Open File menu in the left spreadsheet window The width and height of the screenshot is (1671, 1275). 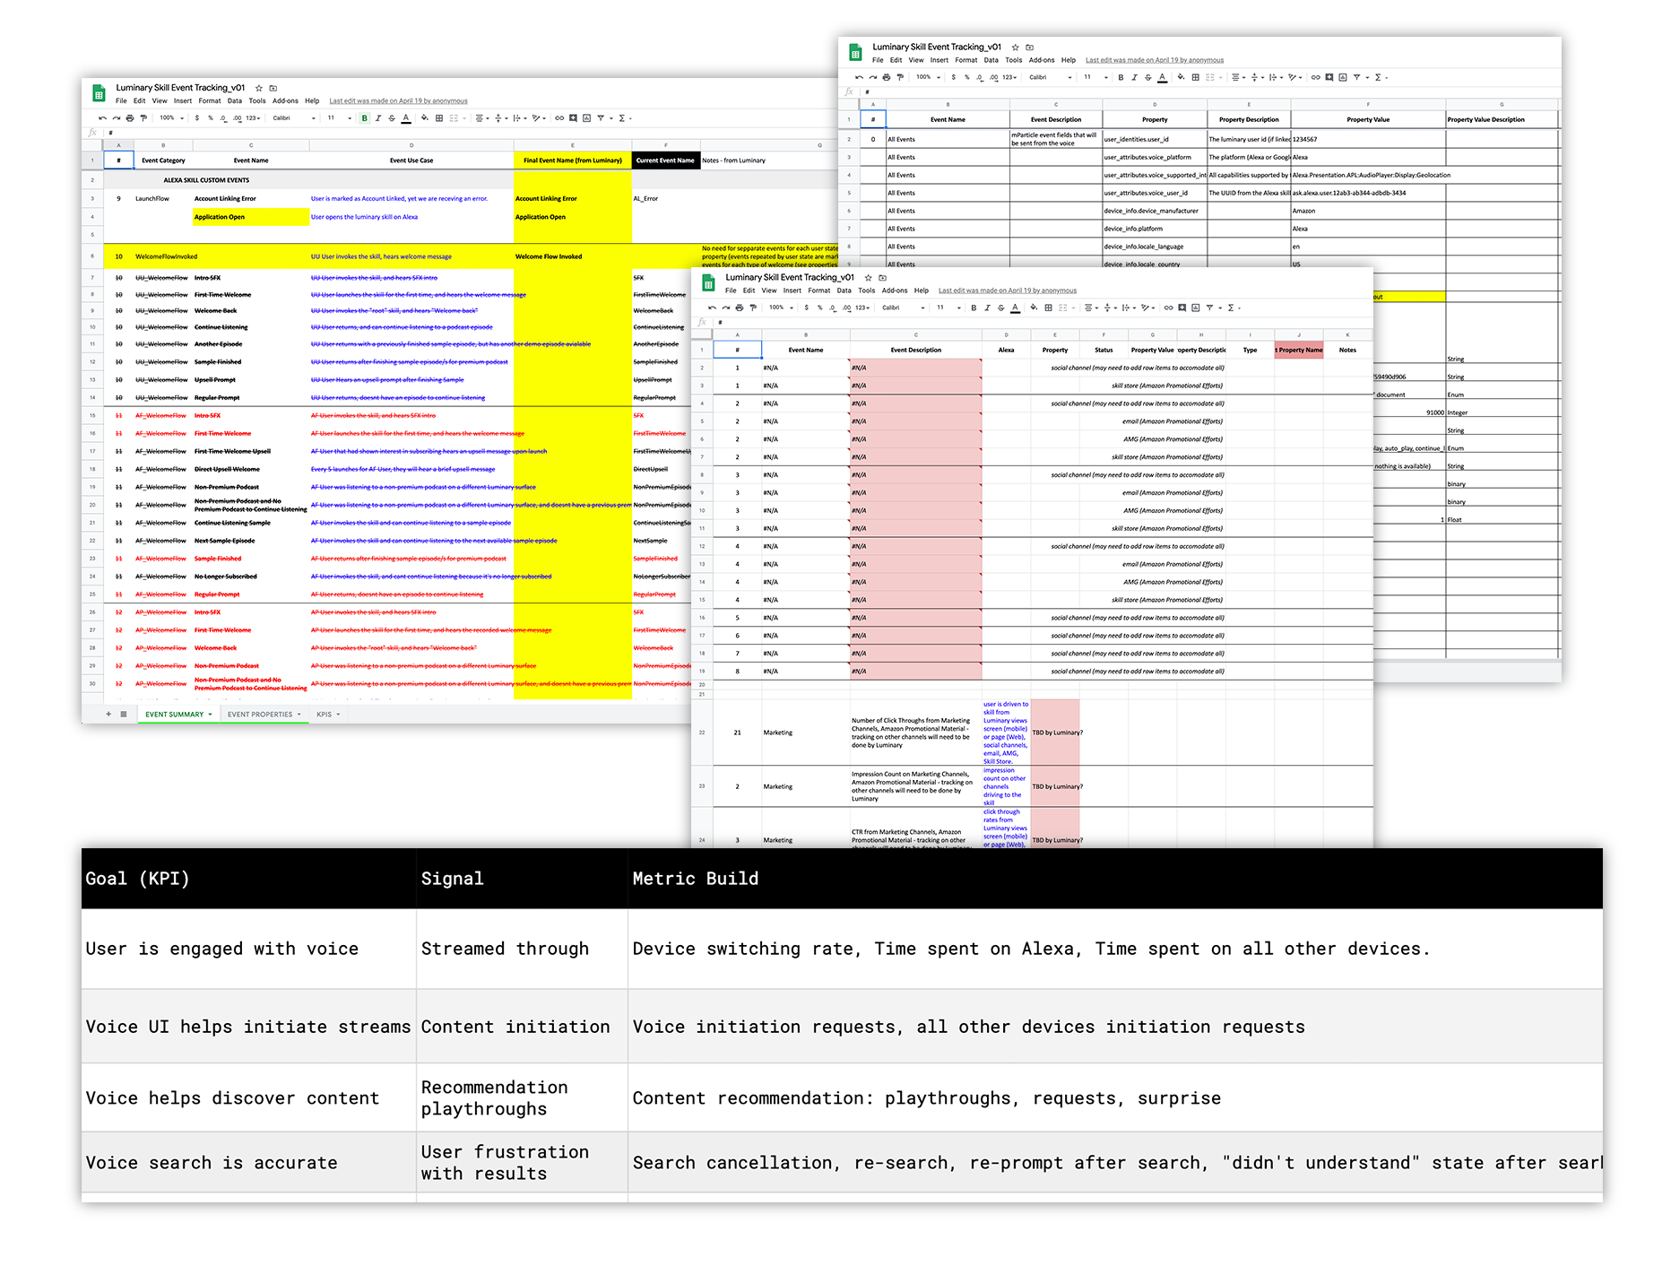pyautogui.click(x=121, y=101)
